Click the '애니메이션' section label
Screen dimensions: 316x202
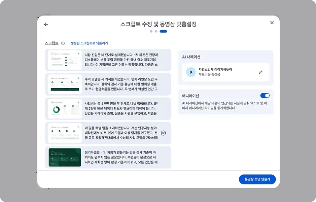190,96
